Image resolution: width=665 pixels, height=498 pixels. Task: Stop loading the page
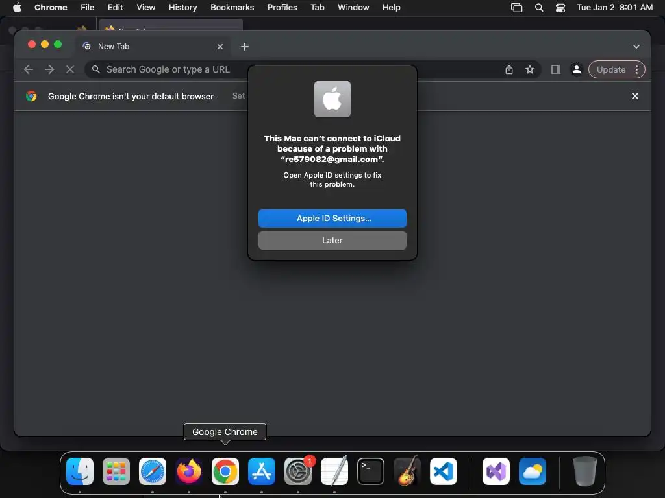pos(70,69)
